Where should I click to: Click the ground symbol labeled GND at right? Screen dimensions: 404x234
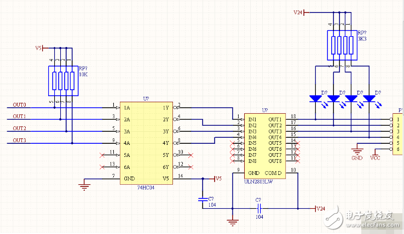[x=357, y=151]
